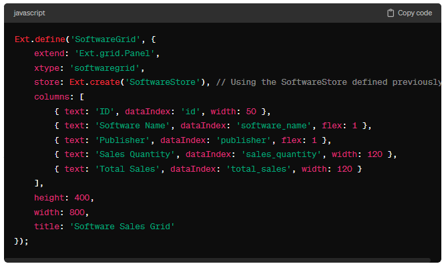Click the 'SoftwareGrid' string in Ext.define

tap(105, 39)
